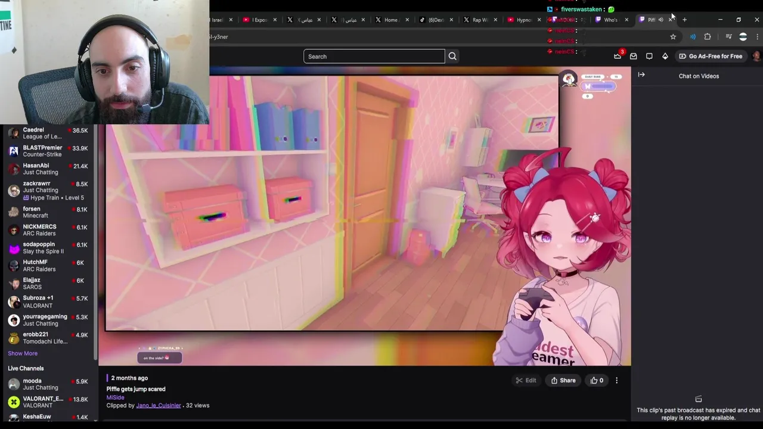763x429 pixels.
Task: Open yourragegaming channel in sidebar
Action: tap(48, 320)
